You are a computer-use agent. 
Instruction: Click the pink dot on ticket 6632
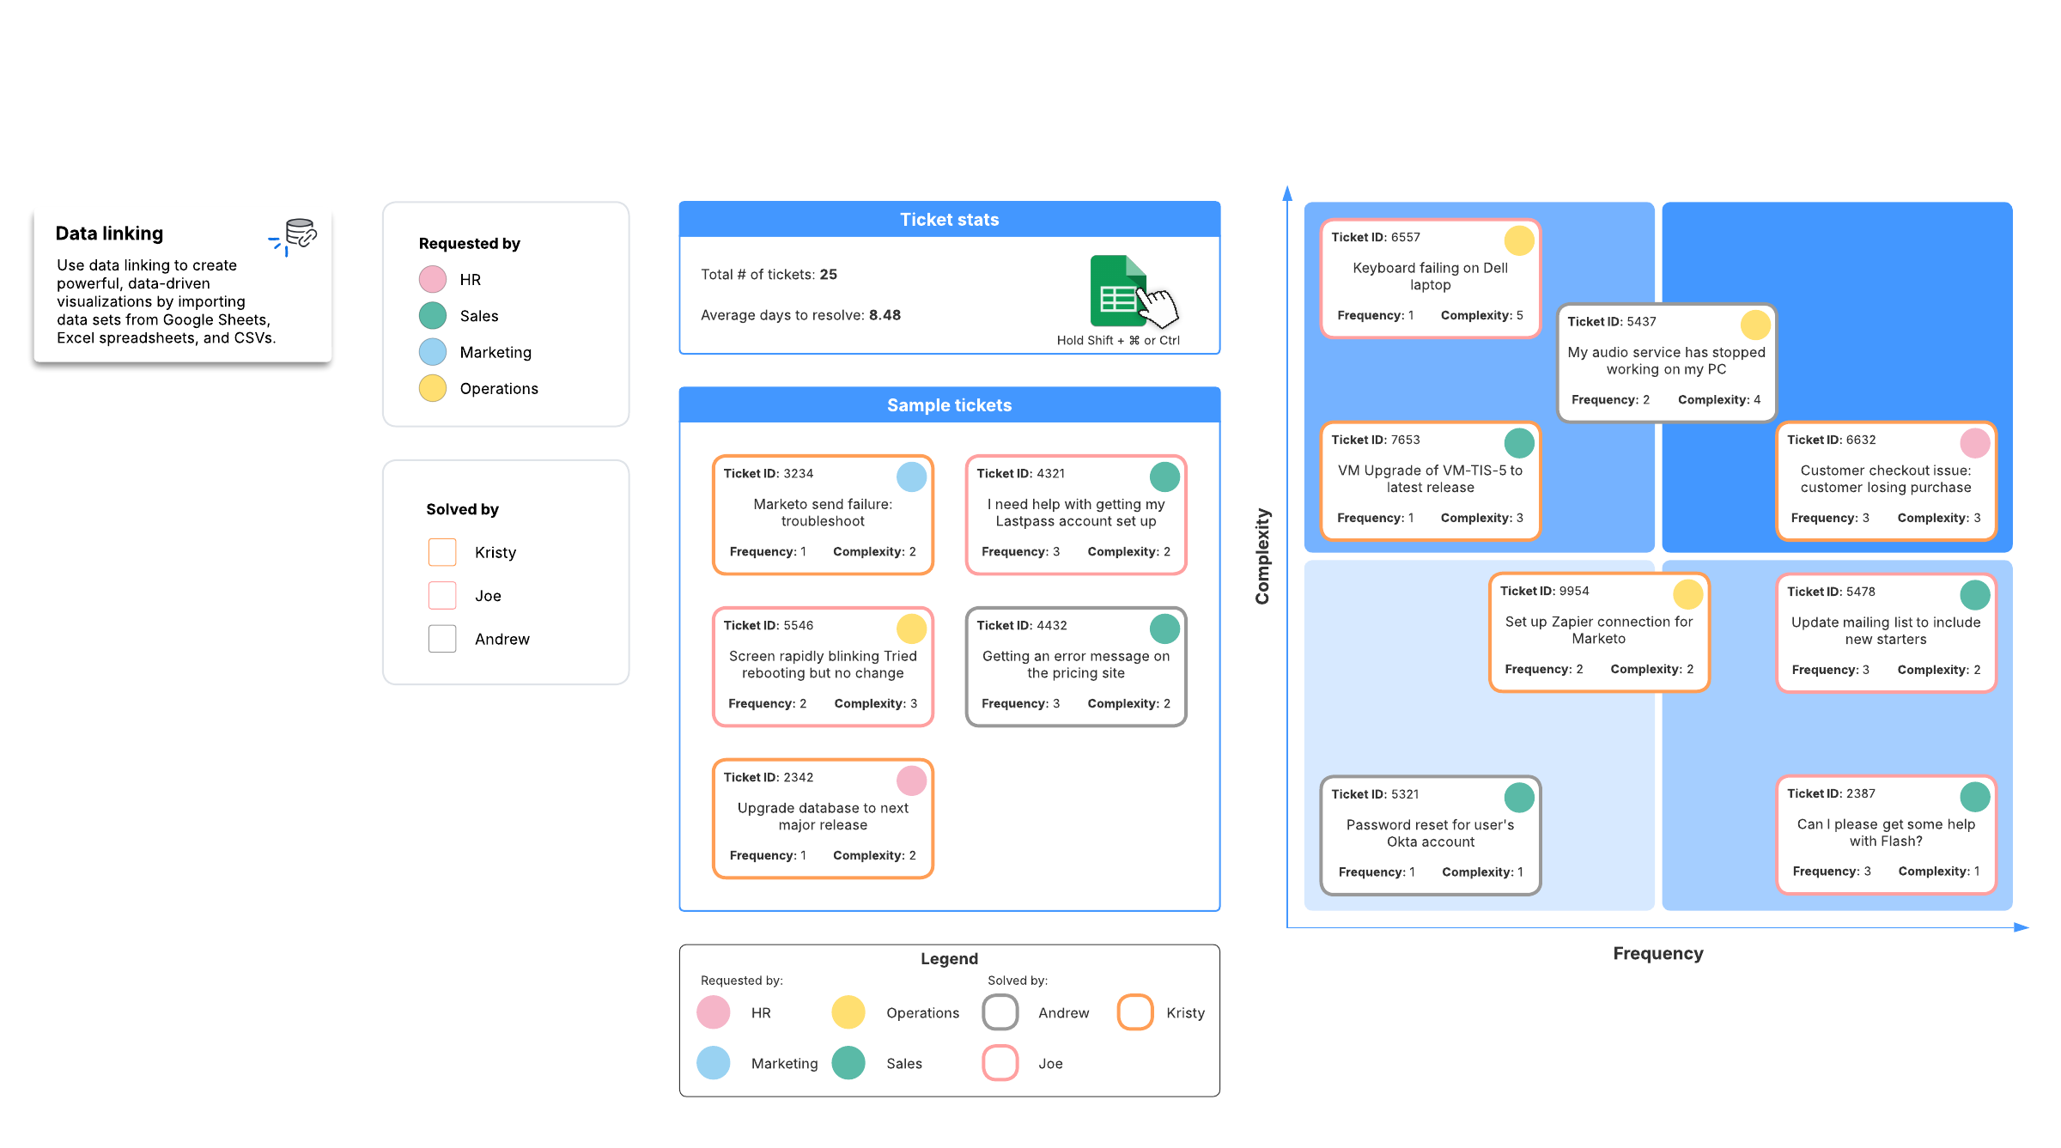click(1974, 443)
